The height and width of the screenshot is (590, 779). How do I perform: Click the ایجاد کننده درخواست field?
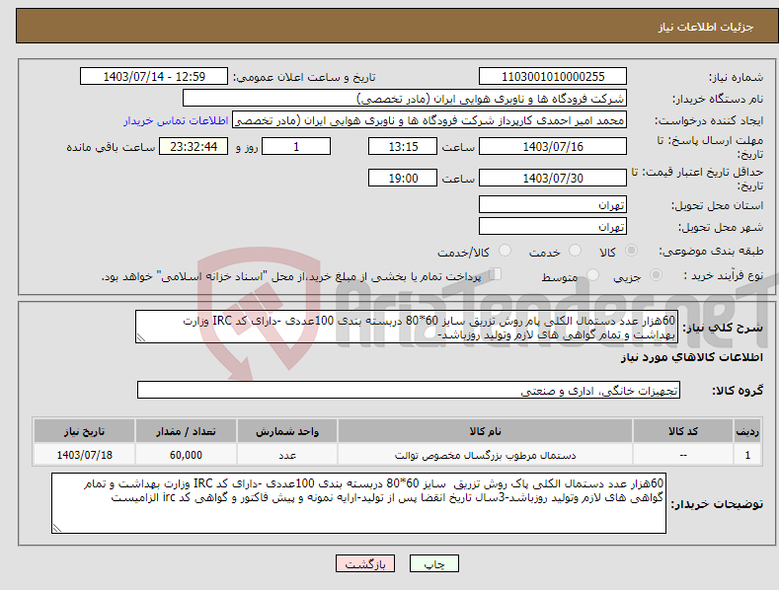click(429, 120)
